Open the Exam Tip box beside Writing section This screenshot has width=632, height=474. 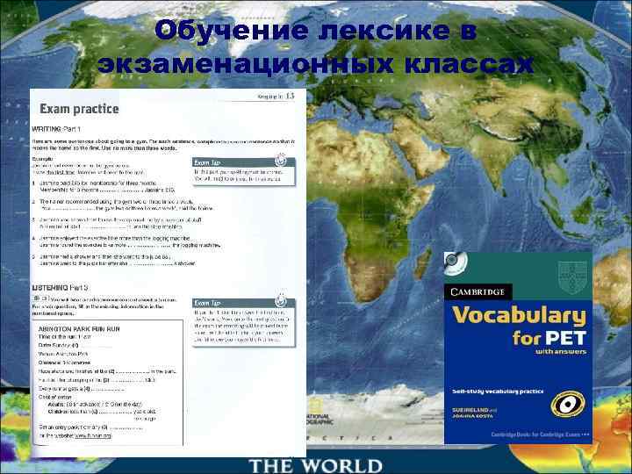244,171
